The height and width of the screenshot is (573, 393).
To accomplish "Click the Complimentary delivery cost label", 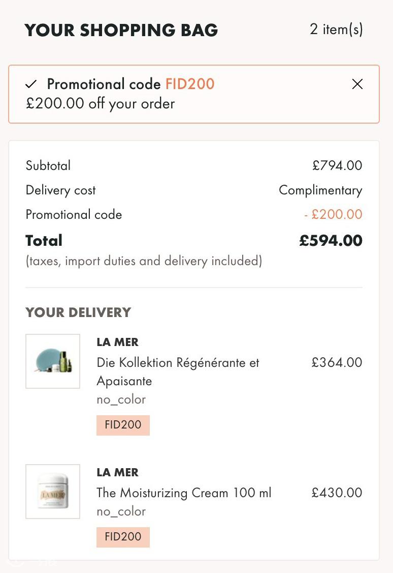I will tap(320, 190).
